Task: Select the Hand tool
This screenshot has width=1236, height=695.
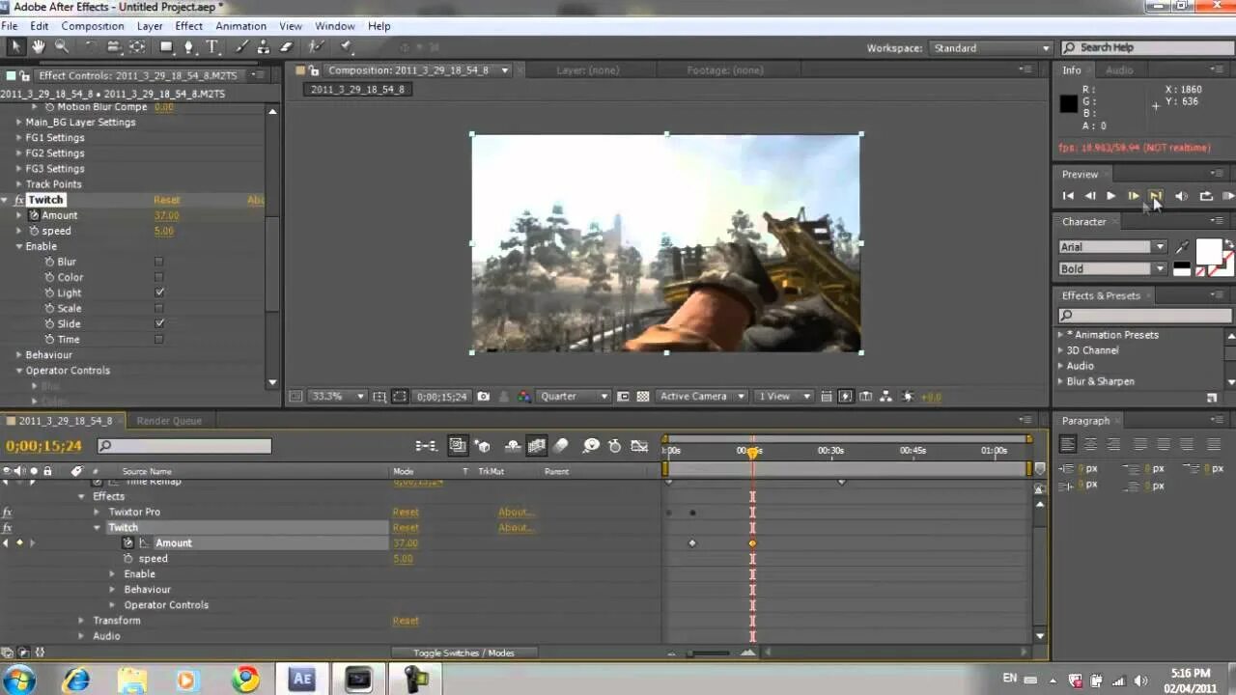Action: 39,46
